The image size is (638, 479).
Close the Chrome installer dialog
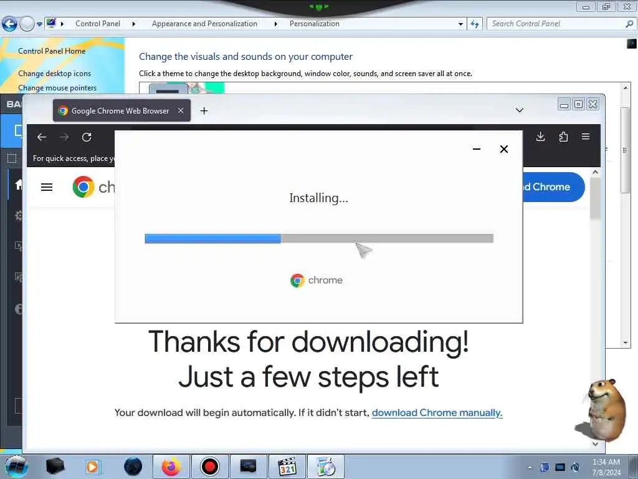503,149
